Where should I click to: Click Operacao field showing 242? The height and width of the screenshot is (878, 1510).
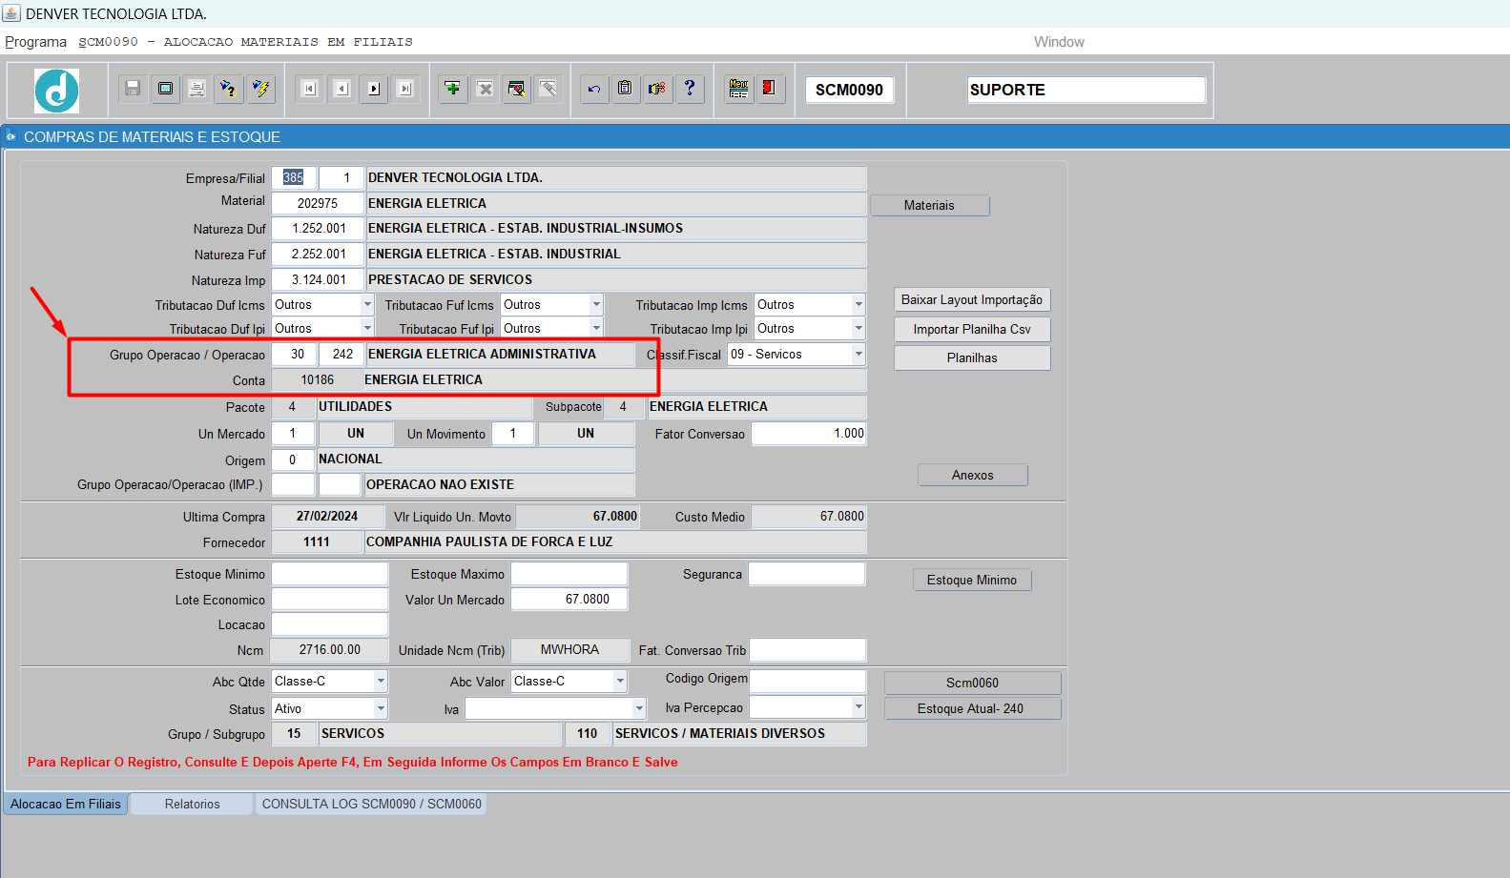click(341, 355)
